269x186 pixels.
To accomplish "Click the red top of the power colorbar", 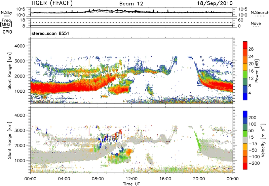I will click(x=245, y=45).
